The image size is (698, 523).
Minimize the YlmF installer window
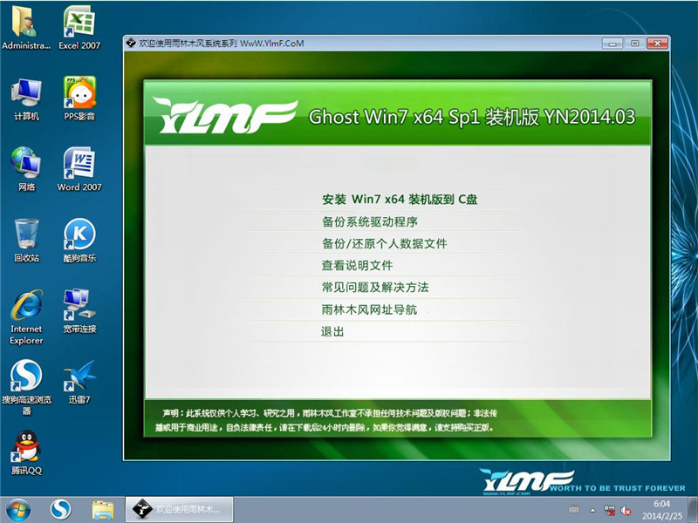(612, 43)
